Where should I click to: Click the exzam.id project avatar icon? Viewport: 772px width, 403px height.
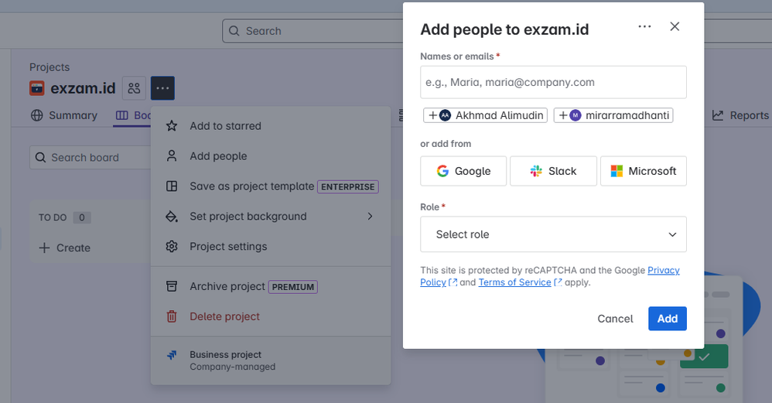coord(37,88)
